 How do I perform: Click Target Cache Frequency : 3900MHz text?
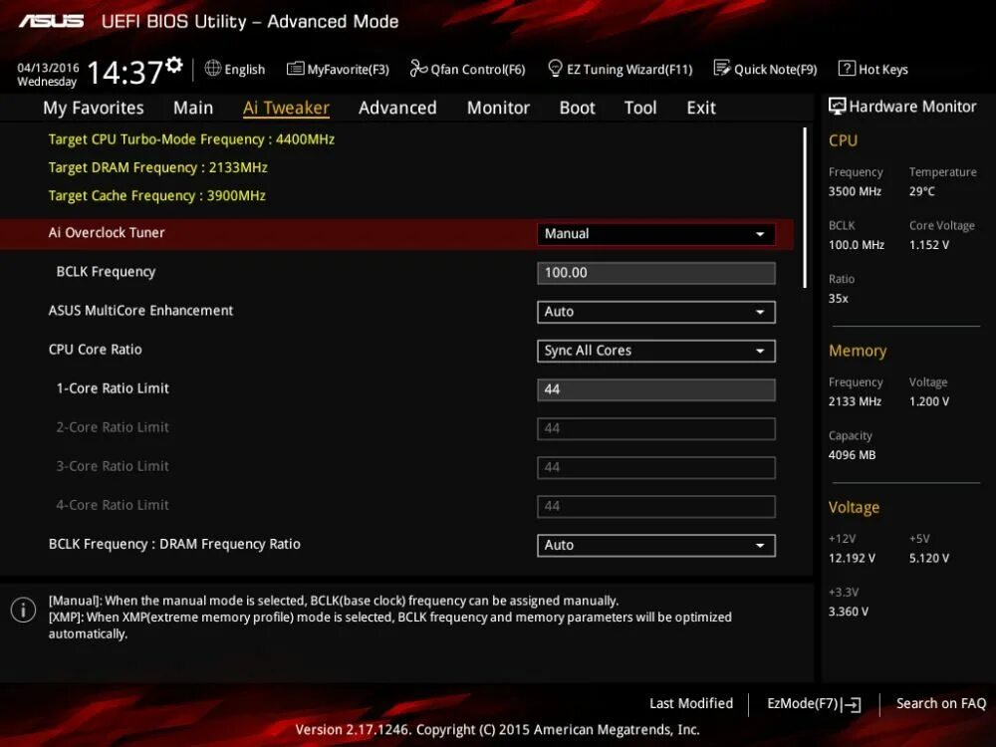pos(157,195)
